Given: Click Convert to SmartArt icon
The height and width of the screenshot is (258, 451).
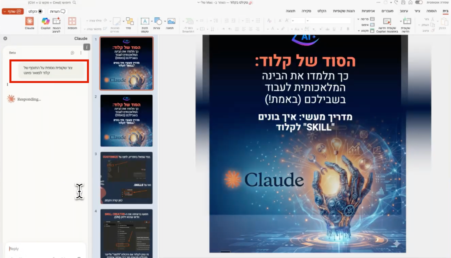Looking at the screenshot, I should (189, 21).
